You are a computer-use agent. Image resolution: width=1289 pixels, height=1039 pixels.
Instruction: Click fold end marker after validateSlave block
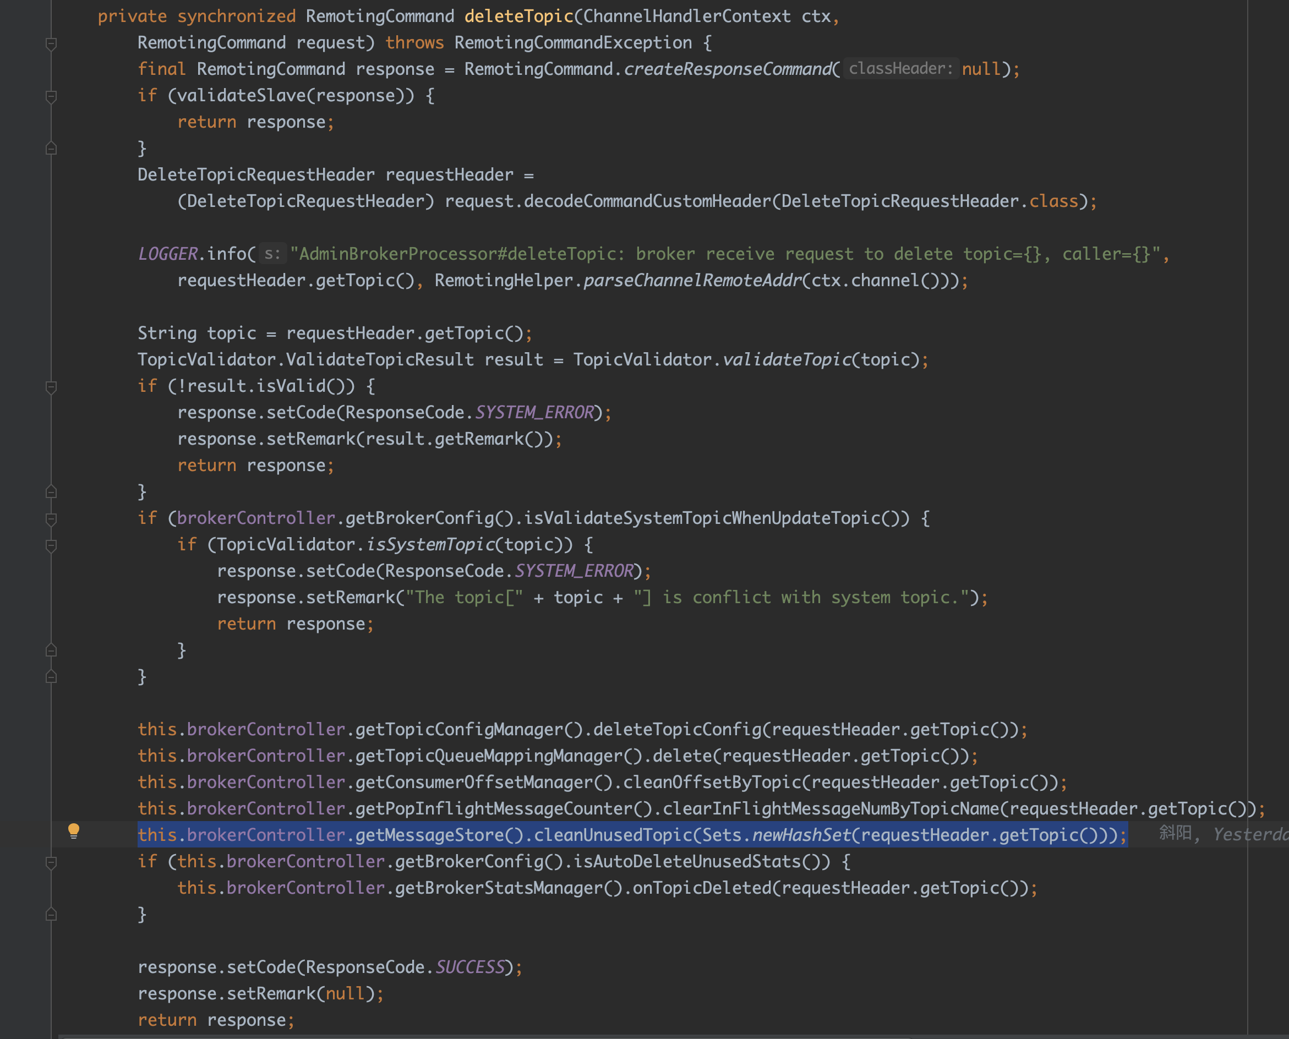pyautogui.click(x=52, y=149)
